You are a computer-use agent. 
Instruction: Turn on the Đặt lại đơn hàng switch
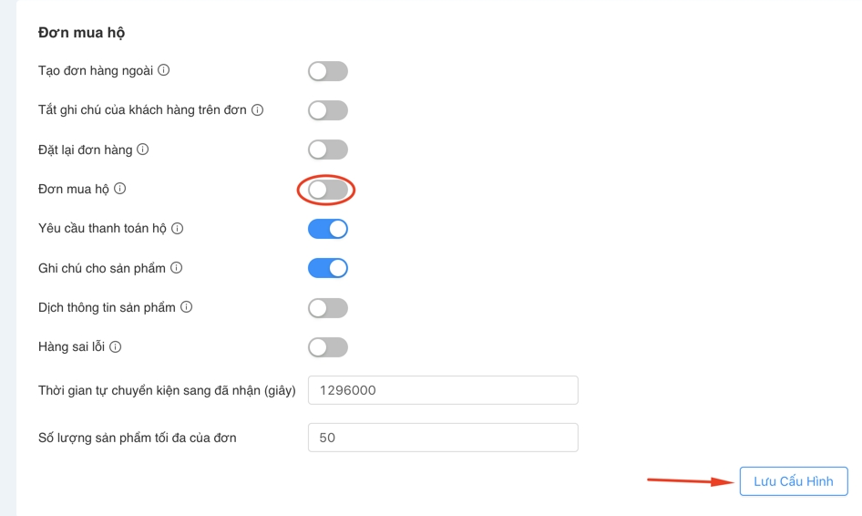pyautogui.click(x=327, y=150)
